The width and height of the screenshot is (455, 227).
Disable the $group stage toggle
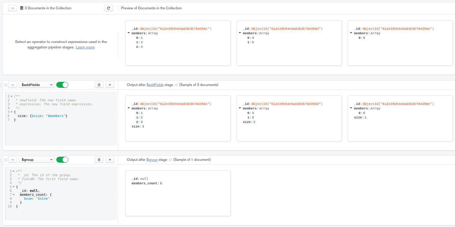tap(62, 160)
